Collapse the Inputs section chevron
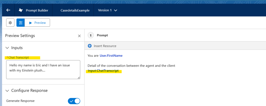This screenshot has height=106, width=266. [7, 48]
